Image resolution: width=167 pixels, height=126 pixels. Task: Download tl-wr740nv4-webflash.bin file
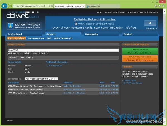[75, 93]
